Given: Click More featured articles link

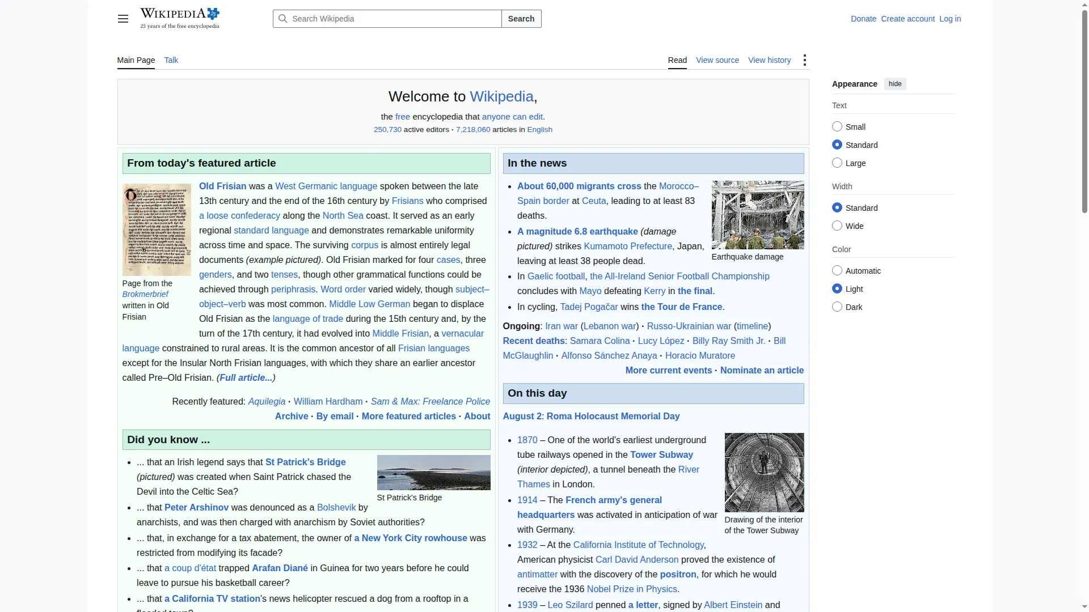Looking at the screenshot, I should (408, 416).
